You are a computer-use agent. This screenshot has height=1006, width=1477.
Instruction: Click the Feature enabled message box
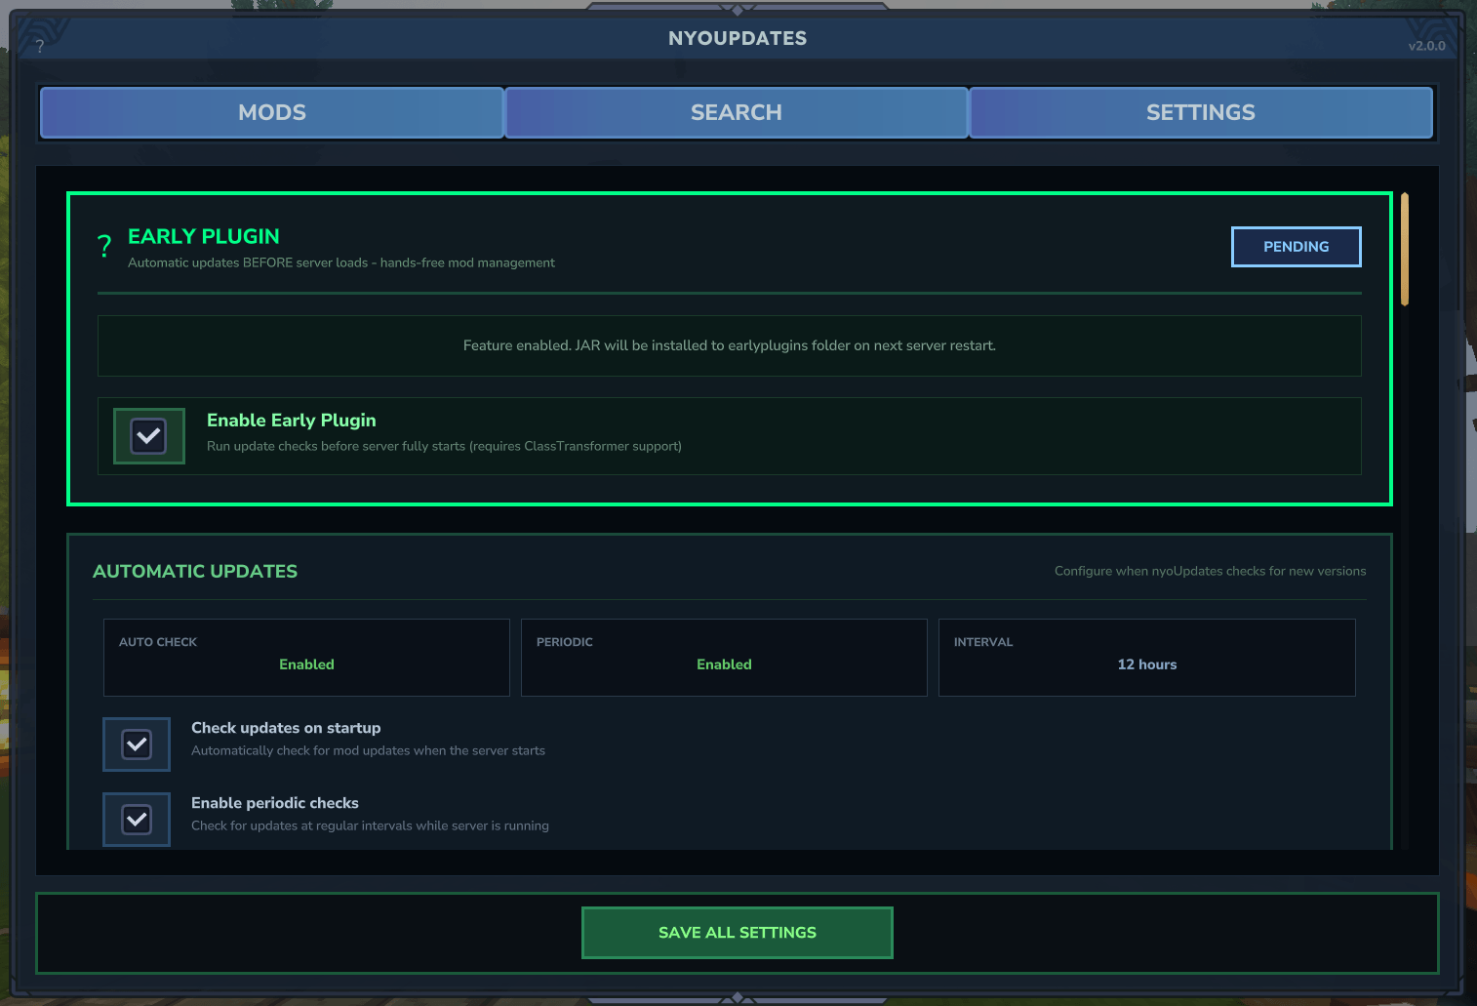tap(729, 345)
